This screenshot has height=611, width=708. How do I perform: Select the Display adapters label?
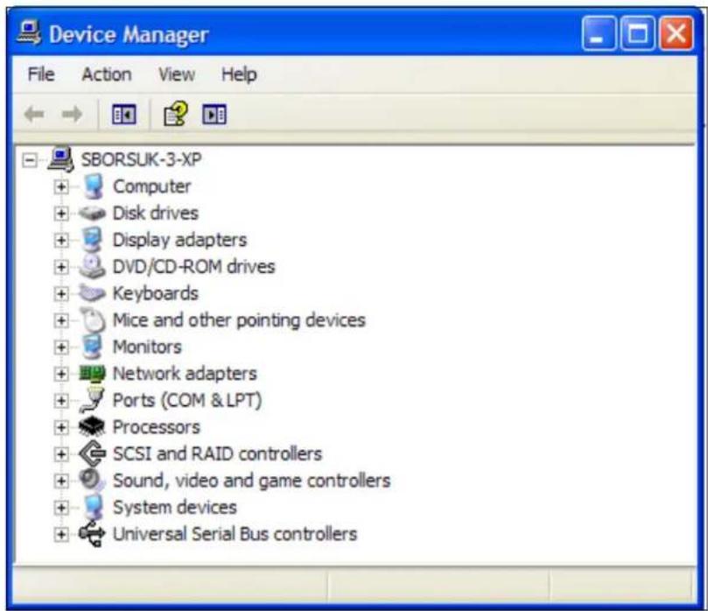pyautogui.click(x=179, y=240)
